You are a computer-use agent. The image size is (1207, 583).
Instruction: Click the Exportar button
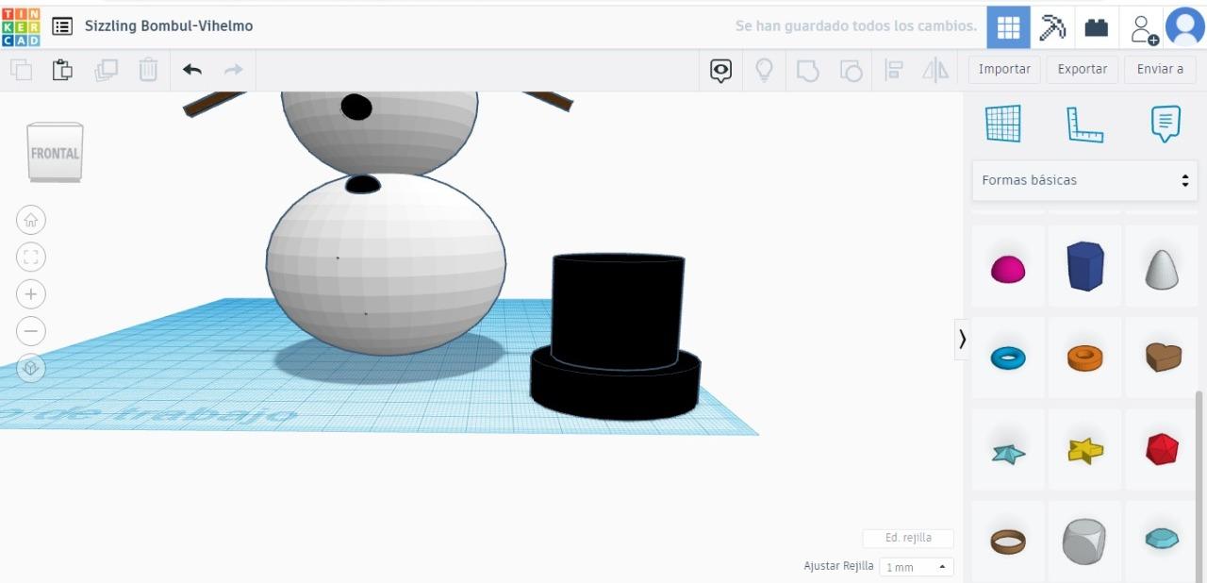1083,70
